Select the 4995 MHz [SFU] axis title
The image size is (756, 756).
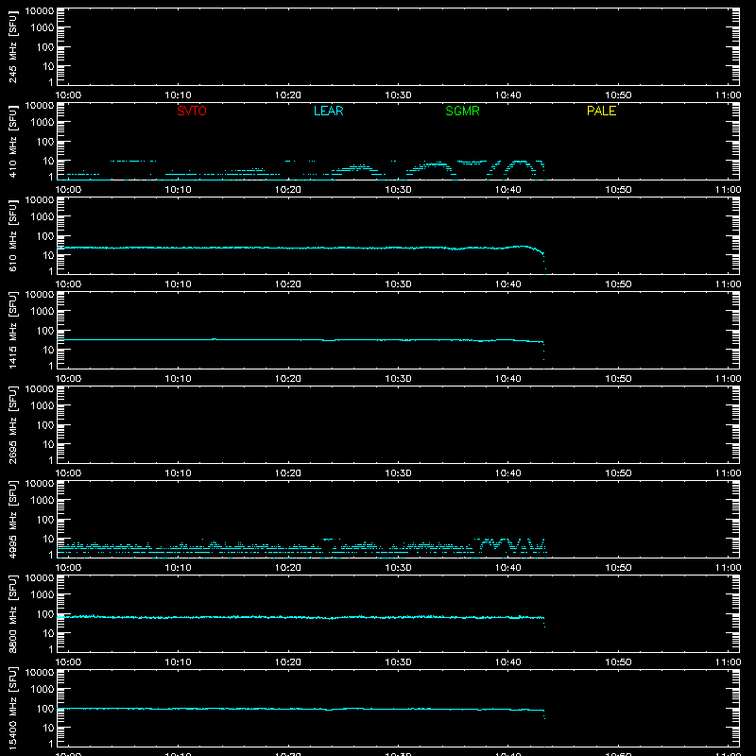[x=12, y=519]
